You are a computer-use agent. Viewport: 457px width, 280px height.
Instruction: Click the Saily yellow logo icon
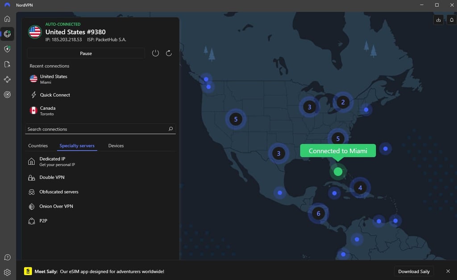(x=28, y=271)
